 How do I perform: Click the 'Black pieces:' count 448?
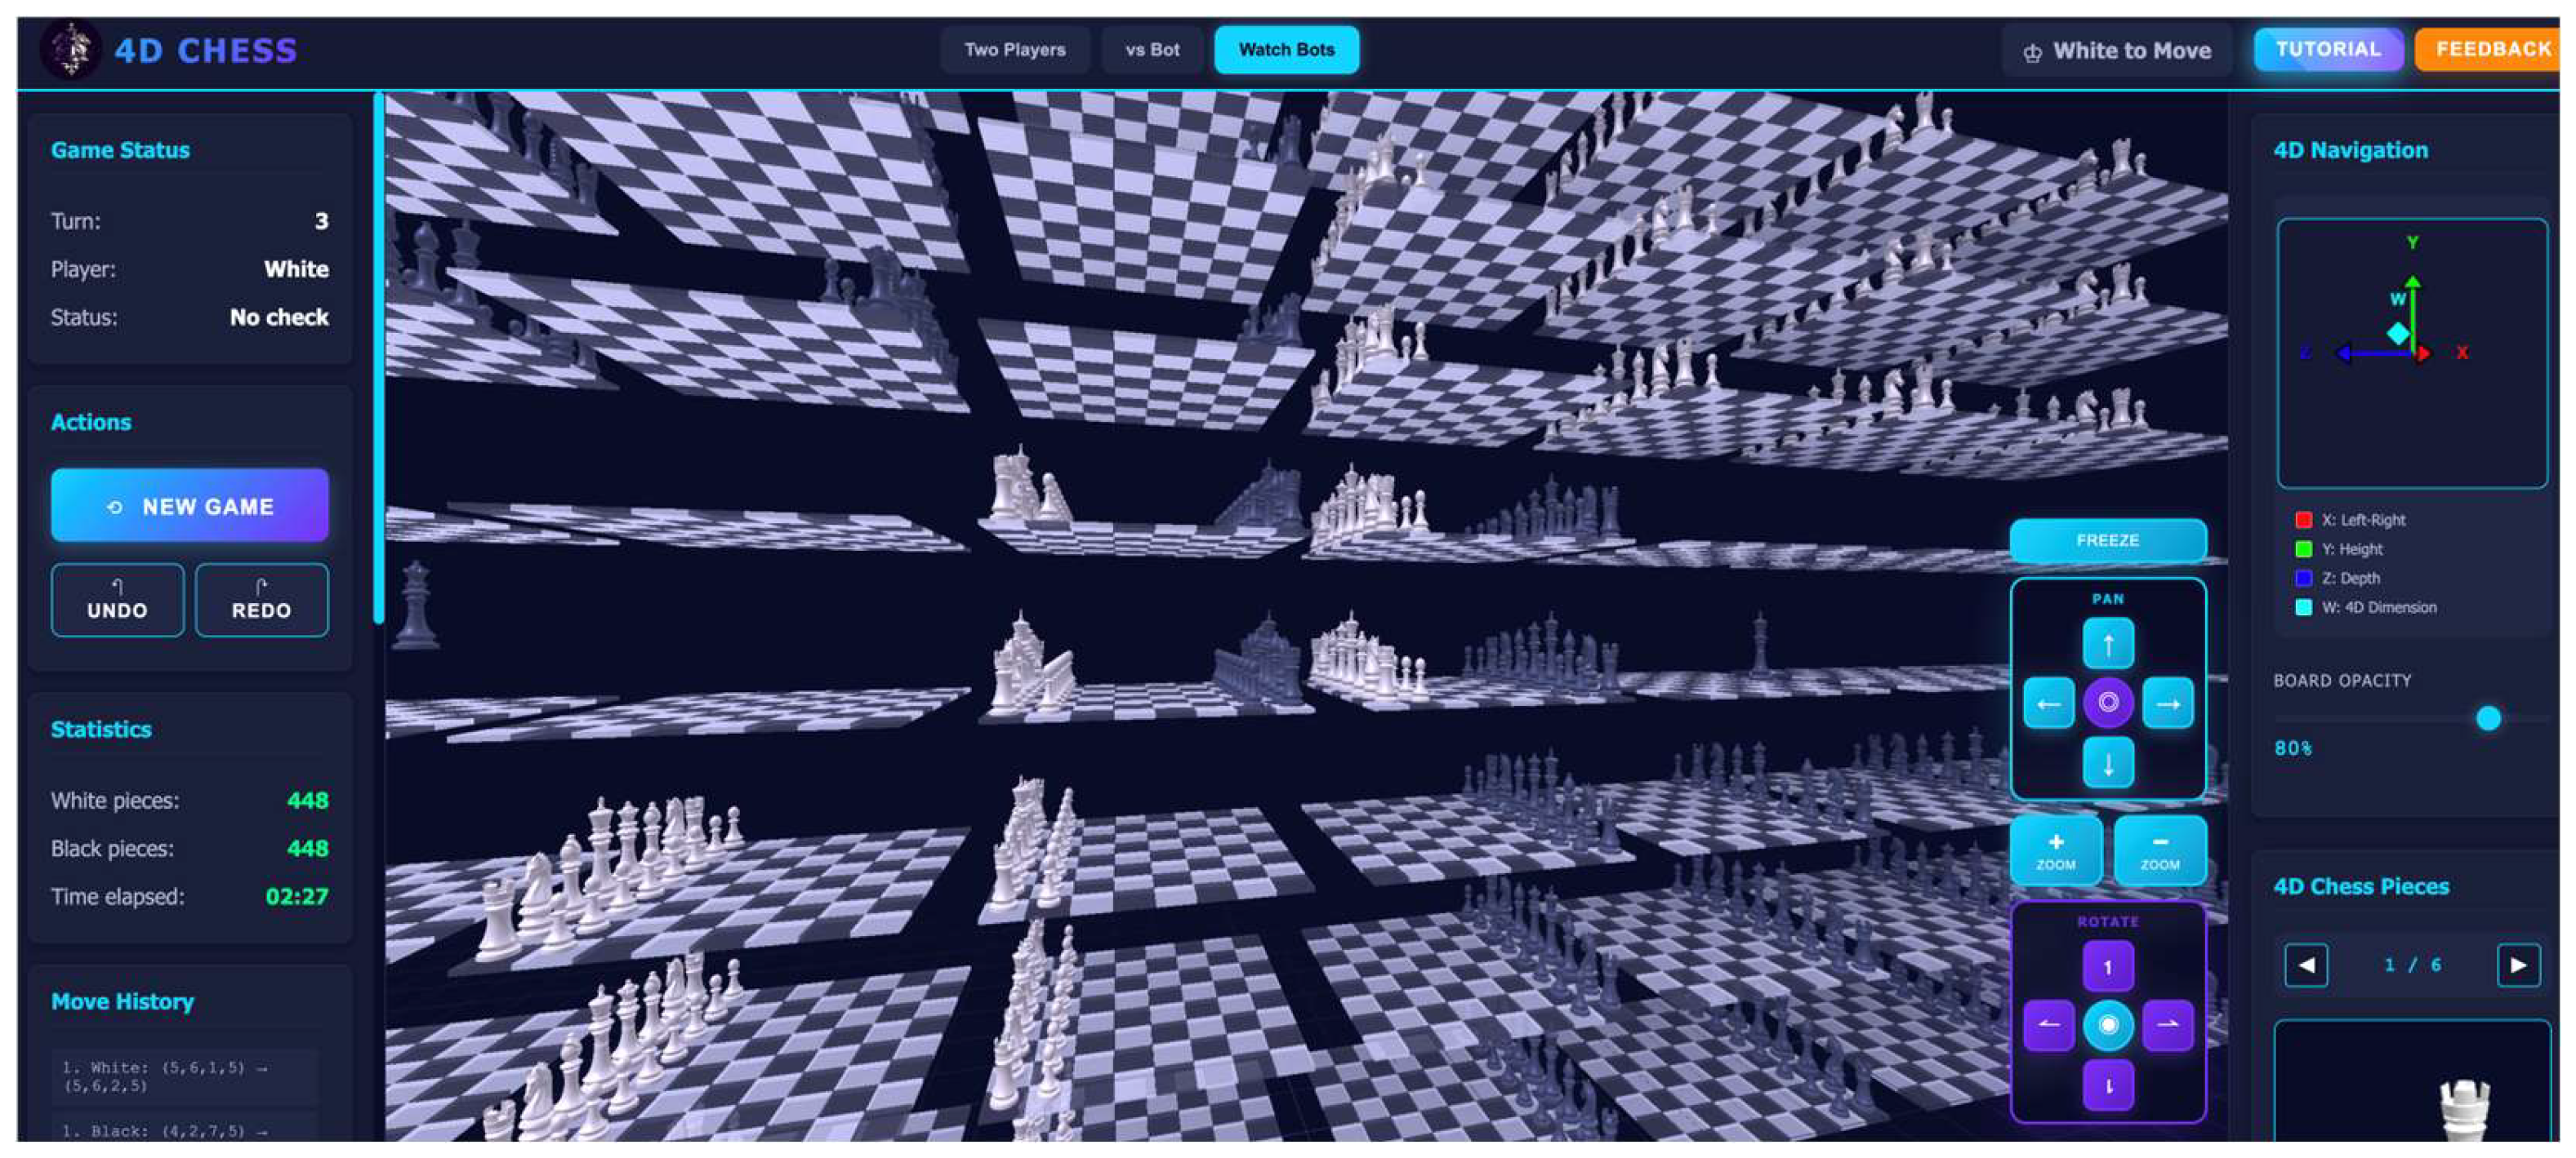coord(307,848)
